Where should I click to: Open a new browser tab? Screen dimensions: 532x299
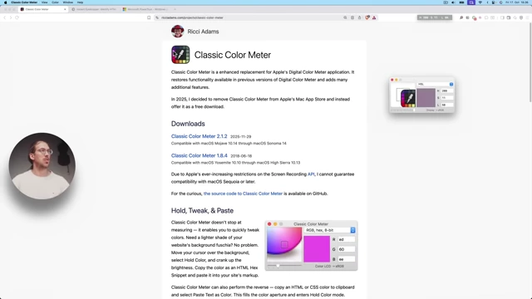pos(175,9)
